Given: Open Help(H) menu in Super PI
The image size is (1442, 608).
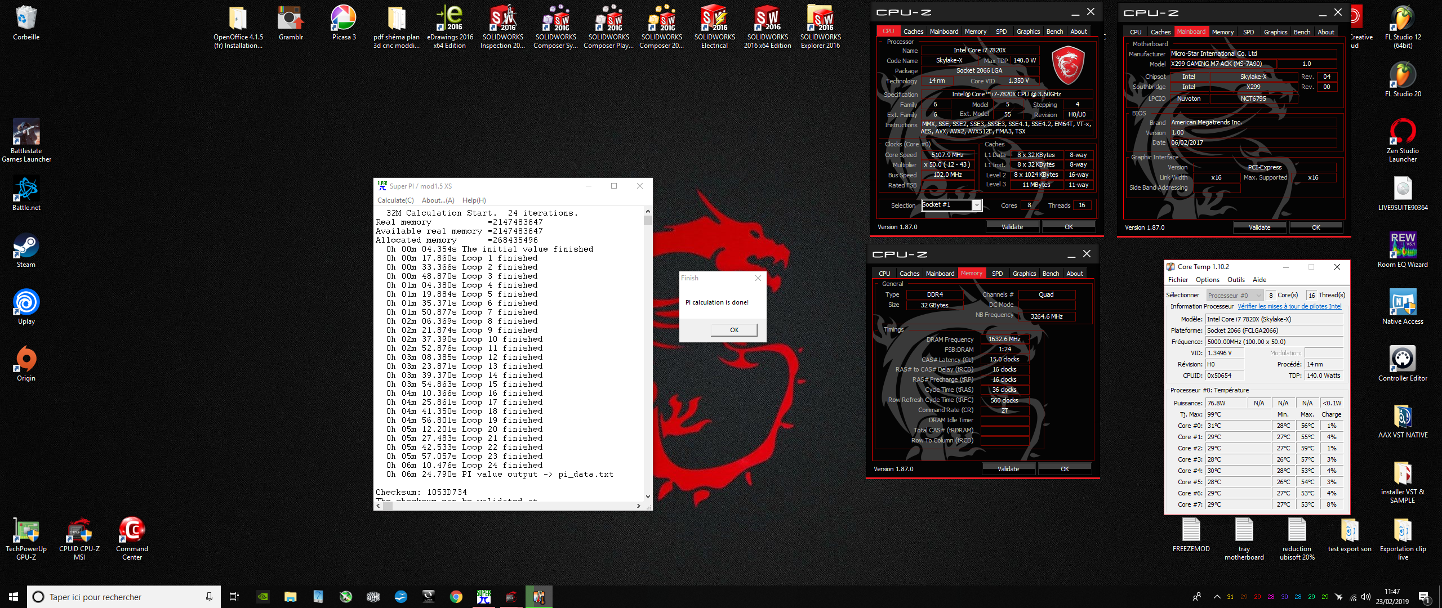Looking at the screenshot, I should pos(474,200).
